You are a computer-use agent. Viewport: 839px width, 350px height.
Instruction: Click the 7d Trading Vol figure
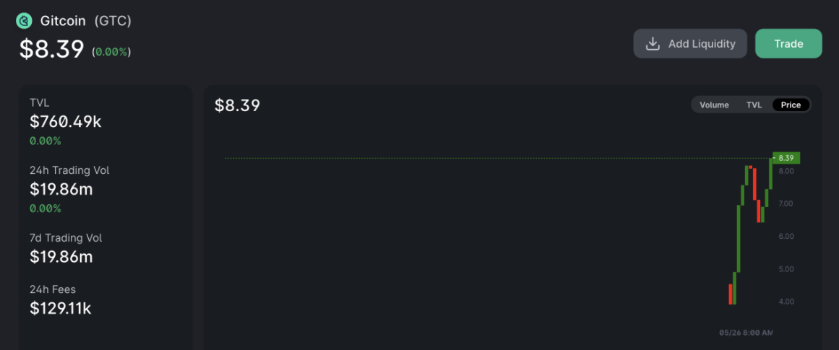click(61, 257)
